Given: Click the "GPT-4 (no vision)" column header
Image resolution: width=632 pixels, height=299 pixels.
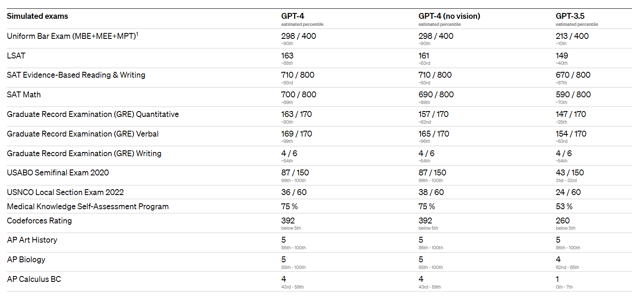Looking at the screenshot, I should point(449,16).
